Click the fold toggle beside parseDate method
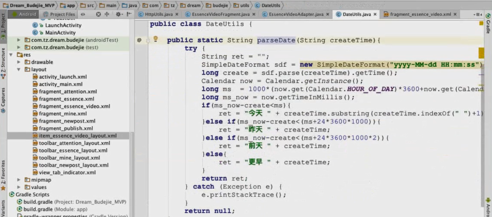Screen dimensions: 492x217 [x=148, y=40]
